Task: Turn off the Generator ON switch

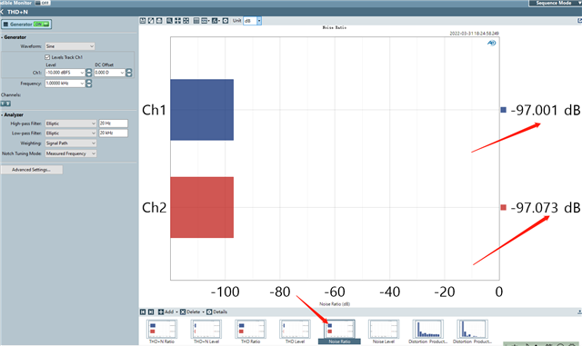Action: (41, 25)
